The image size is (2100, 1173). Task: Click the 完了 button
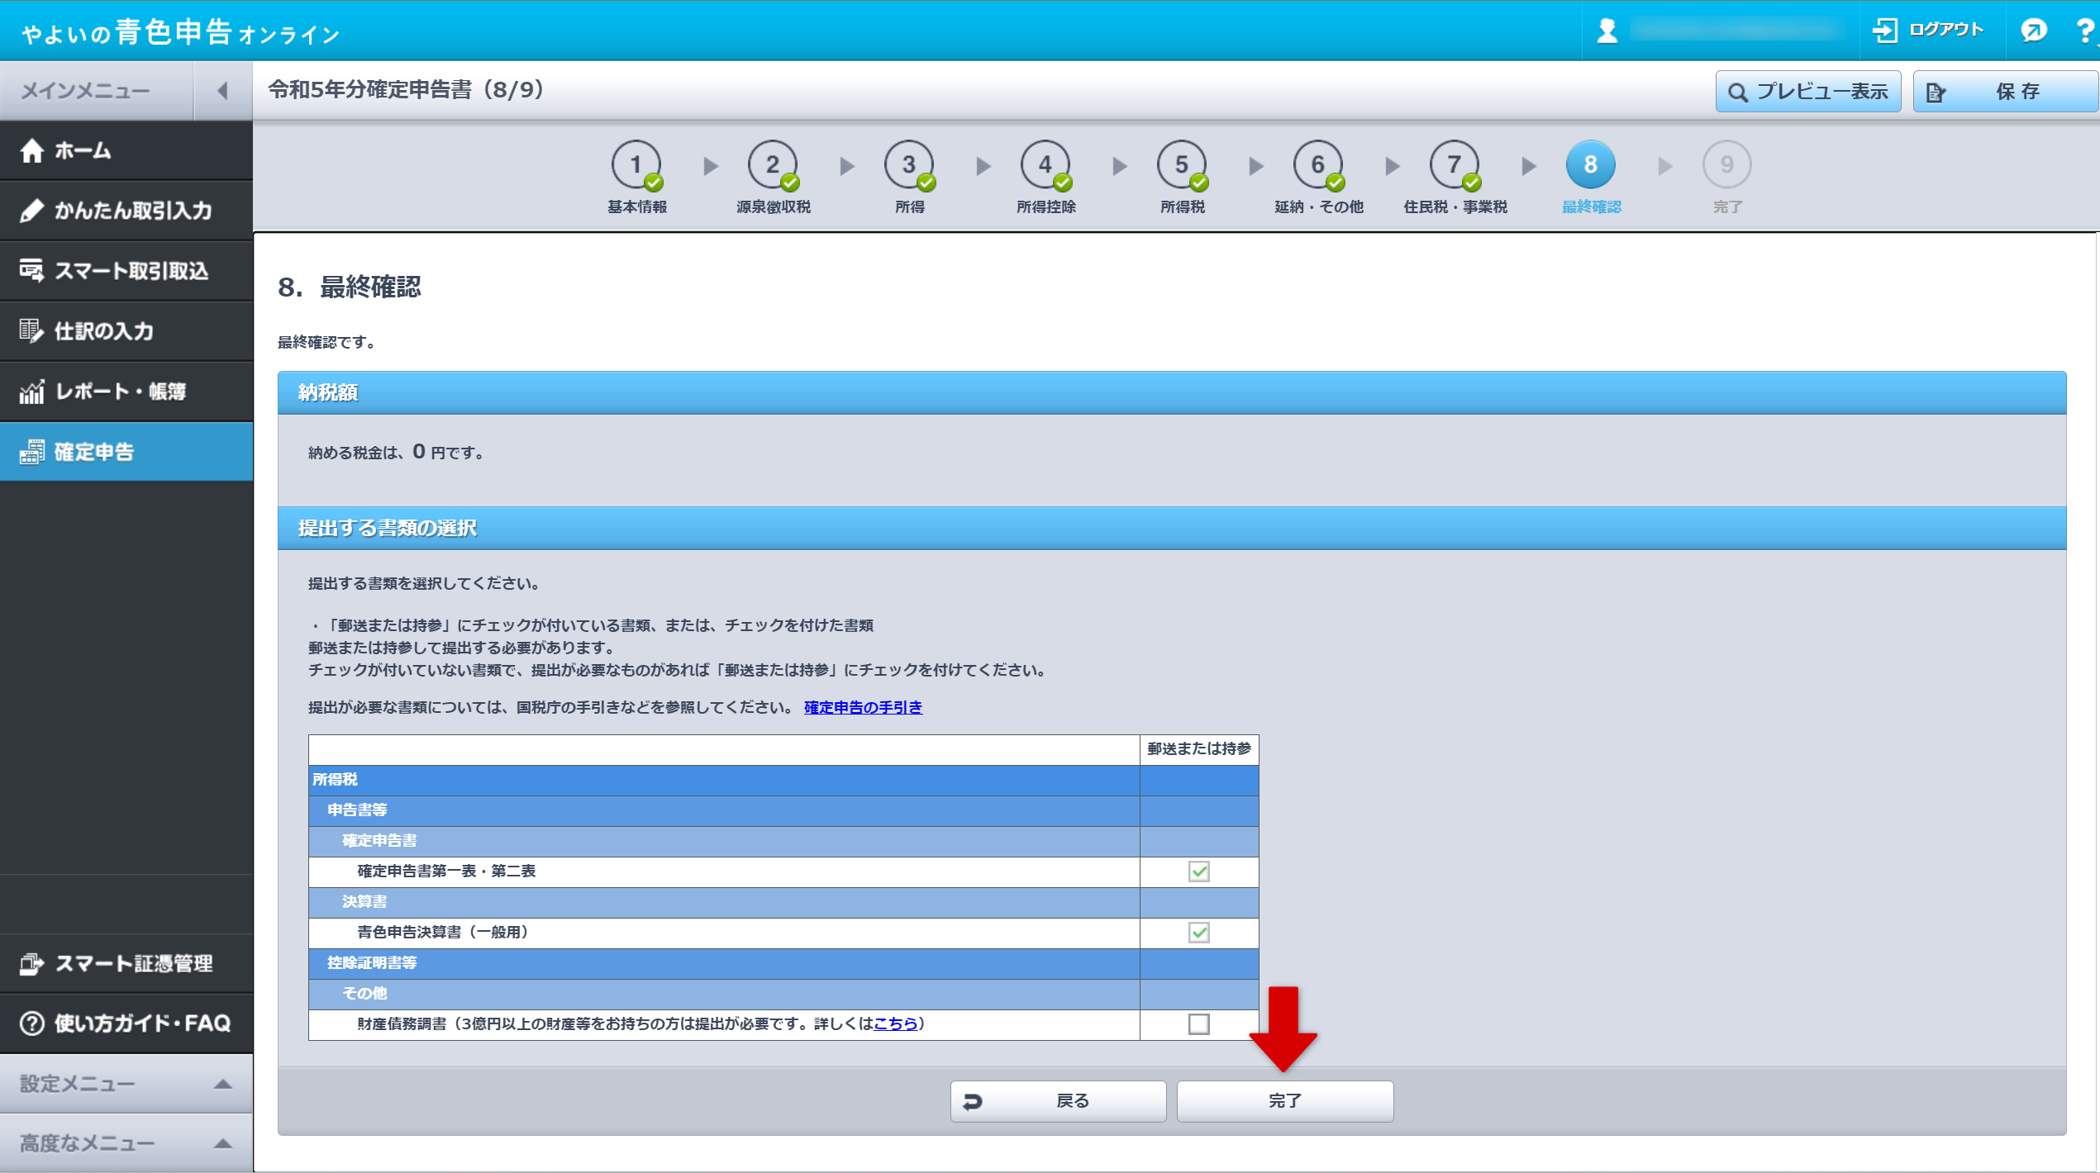click(x=1284, y=1101)
